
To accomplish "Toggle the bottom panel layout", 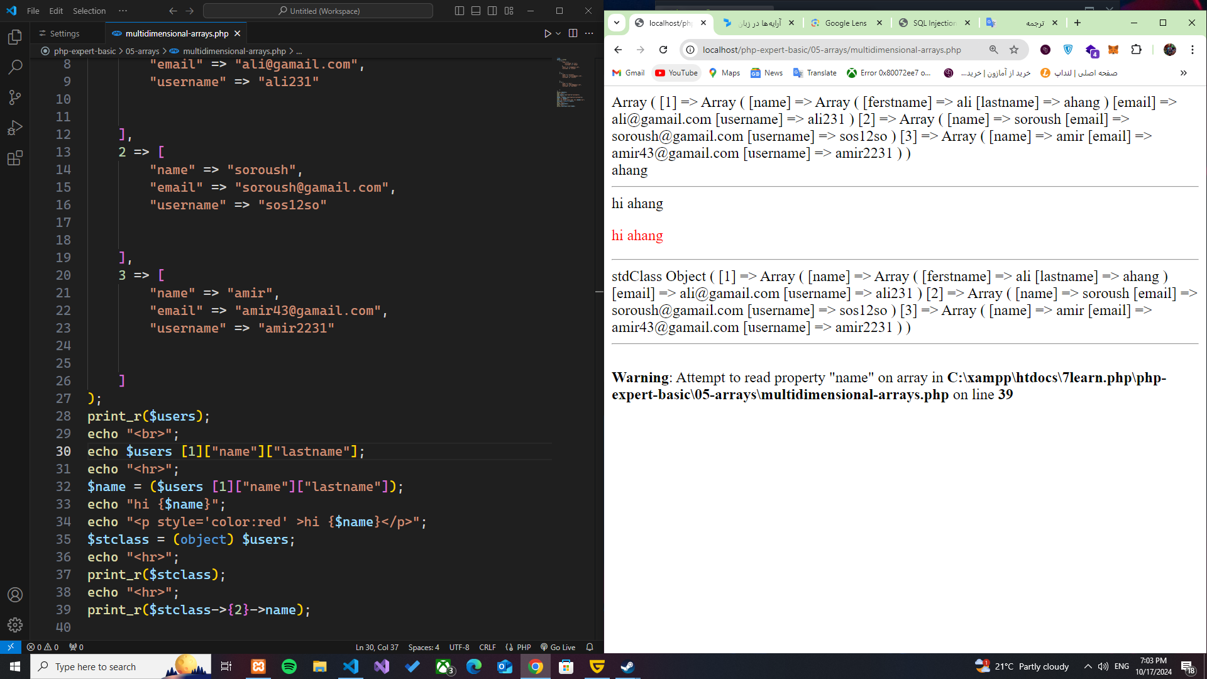I will [x=476, y=11].
